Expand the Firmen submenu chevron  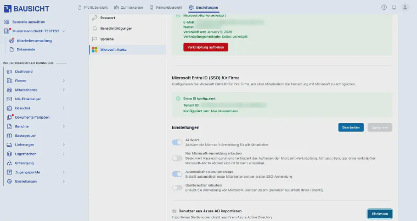tap(64, 80)
